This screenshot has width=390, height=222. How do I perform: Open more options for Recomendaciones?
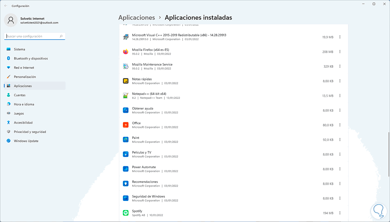tap(340, 183)
